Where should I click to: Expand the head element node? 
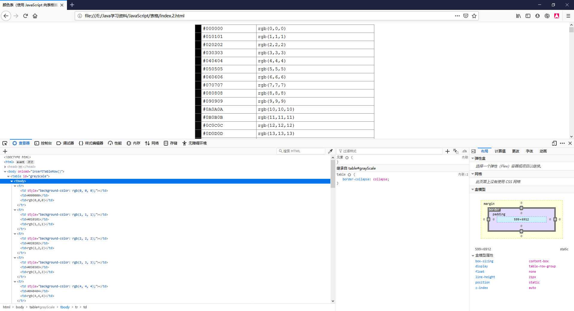click(x=5, y=167)
